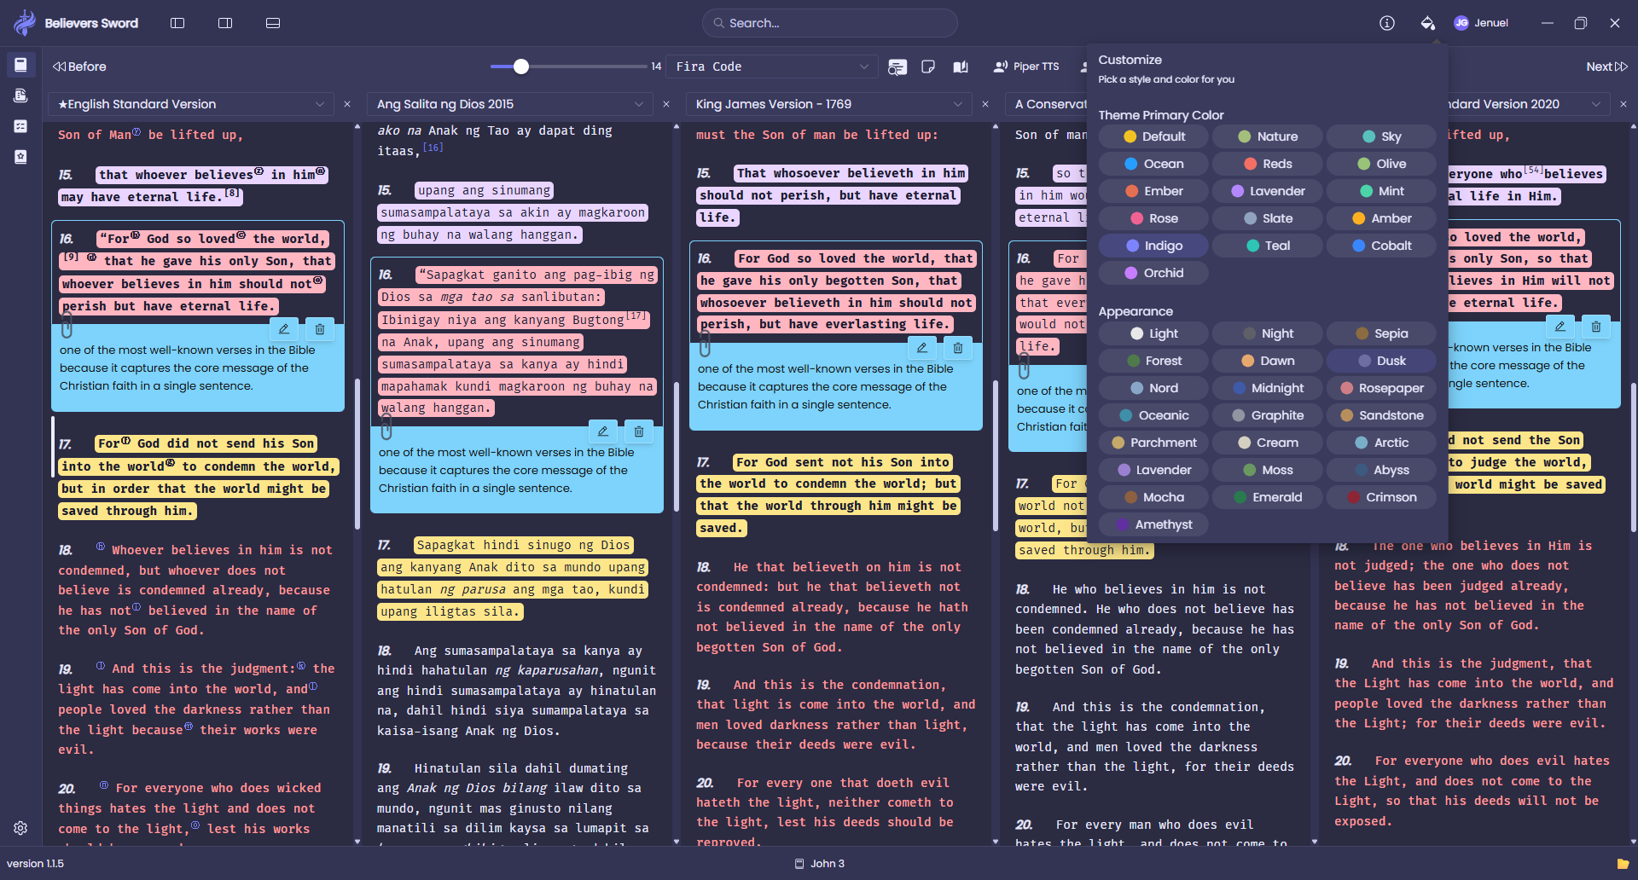1638x880 pixels.
Task: Click the open book reading icon
Action: (961, 67)
